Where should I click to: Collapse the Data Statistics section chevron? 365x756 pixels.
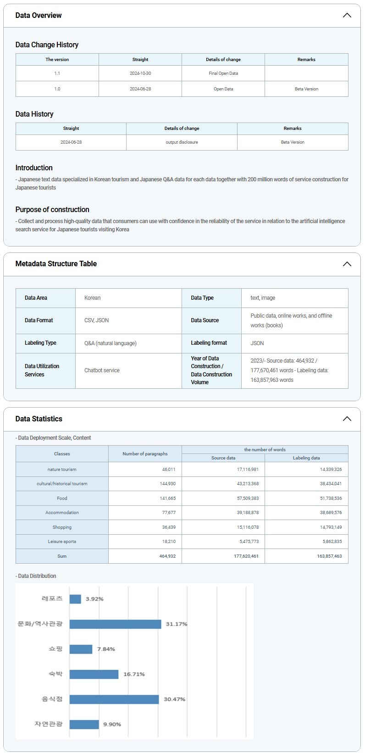[347, 419]
